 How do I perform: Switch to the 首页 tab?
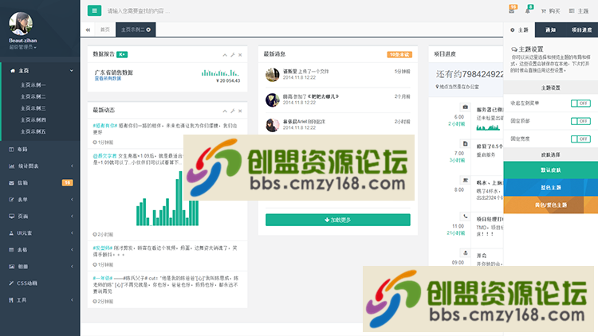105,29
